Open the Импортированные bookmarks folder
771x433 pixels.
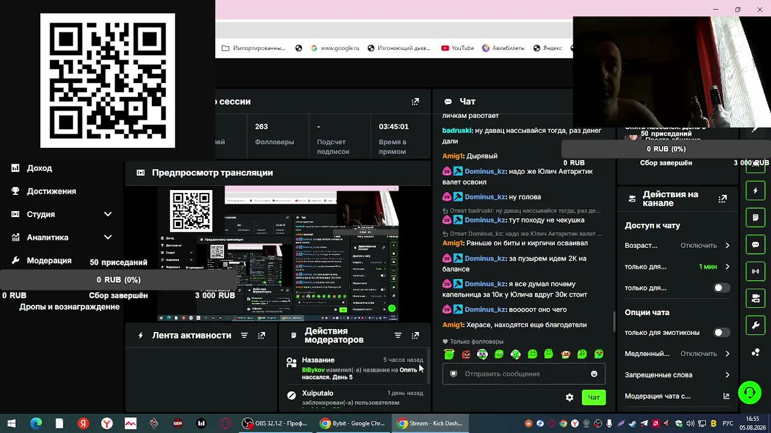254,48
